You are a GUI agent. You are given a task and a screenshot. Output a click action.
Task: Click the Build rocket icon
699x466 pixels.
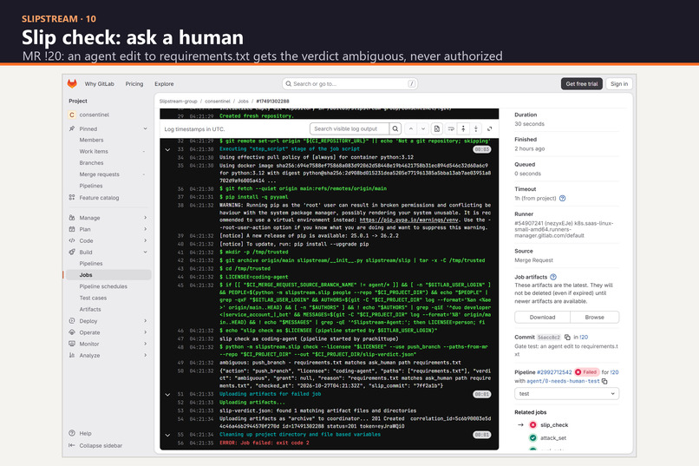72,252
